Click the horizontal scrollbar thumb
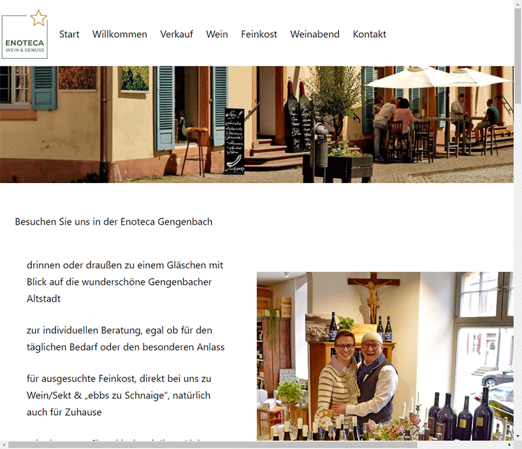Screen dimensions: 522x449 [213, 444]
